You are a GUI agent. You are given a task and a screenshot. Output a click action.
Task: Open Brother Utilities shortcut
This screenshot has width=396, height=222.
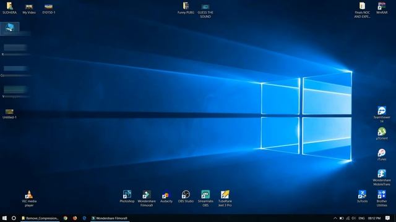click(382, 199)
